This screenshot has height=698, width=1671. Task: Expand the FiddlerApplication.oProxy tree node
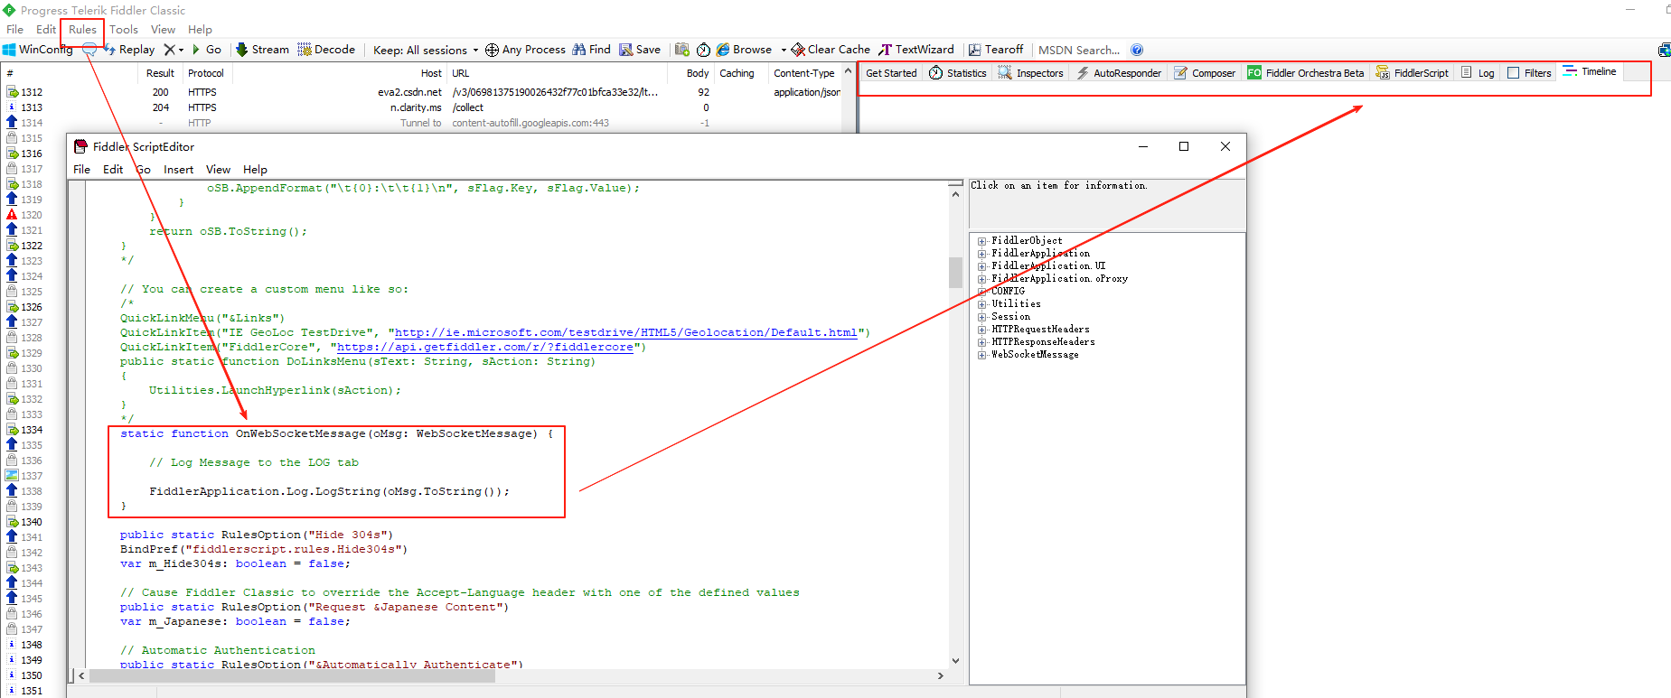981,279
